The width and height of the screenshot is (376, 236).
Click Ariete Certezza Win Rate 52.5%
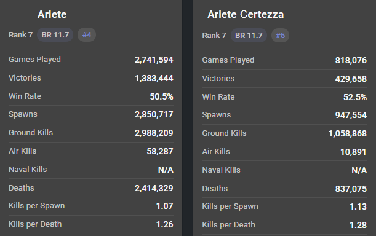355,97
